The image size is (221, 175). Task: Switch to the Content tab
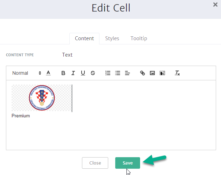[x=84, y=38]
